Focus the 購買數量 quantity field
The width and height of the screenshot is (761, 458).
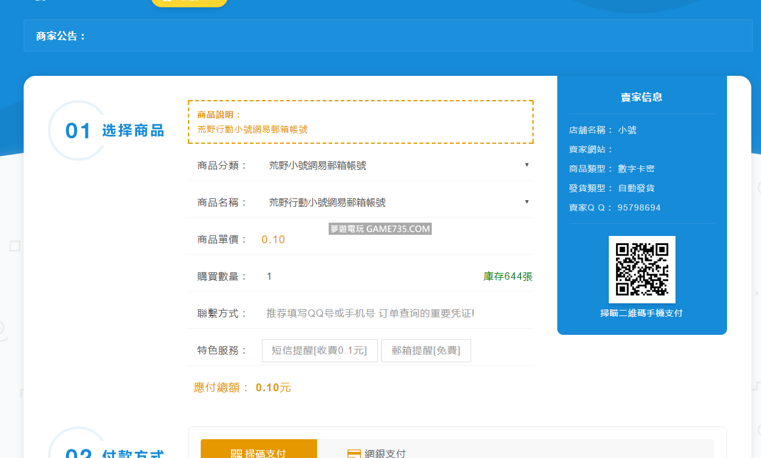[364, 277]
